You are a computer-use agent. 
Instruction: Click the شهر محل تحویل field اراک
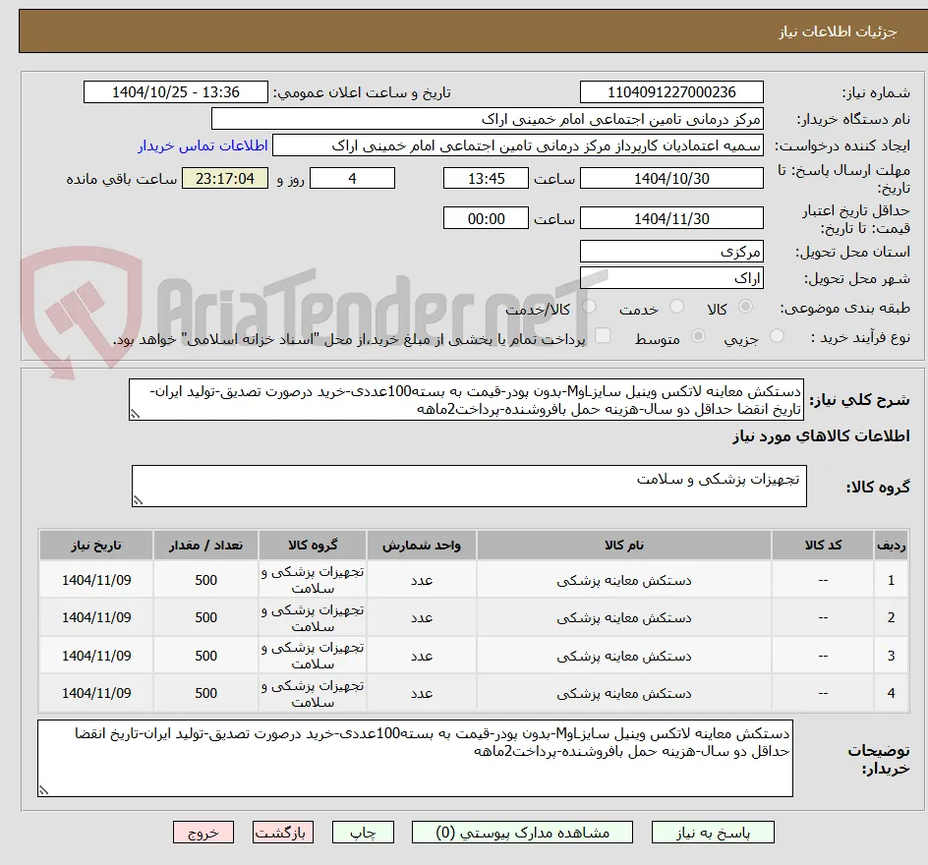click(x=671, y=278)
